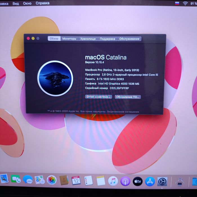The height and width of the screenshot is (197, 197).
Task: Open Contacts from the Dock
Action: (64, 180)
